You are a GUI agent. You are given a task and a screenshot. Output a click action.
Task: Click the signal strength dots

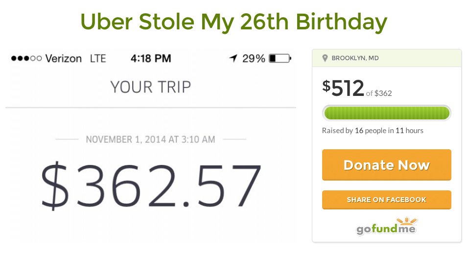[26, 58]
